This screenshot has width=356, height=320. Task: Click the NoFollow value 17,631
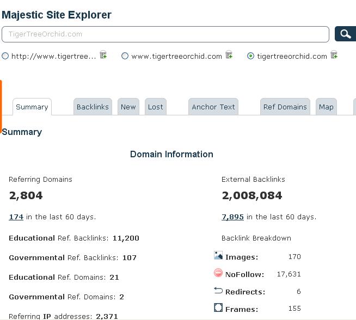(289, 274)
